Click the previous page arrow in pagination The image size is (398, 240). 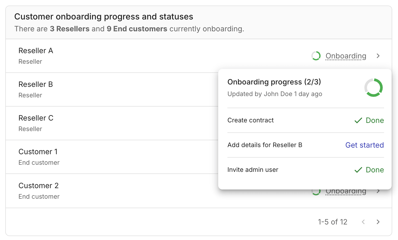tap(363, 222)
